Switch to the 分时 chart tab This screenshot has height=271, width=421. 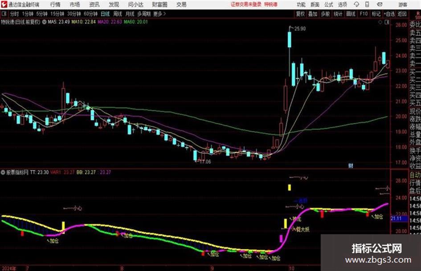pyautogui.click(x=14, y=14)
